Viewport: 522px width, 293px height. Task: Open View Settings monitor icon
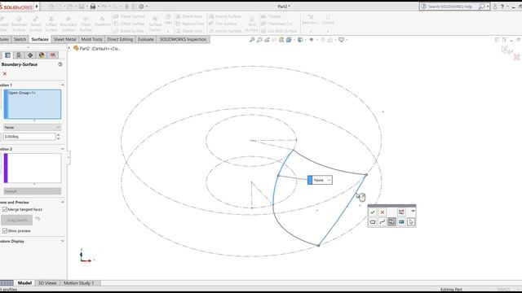click(x=341, y=40)
